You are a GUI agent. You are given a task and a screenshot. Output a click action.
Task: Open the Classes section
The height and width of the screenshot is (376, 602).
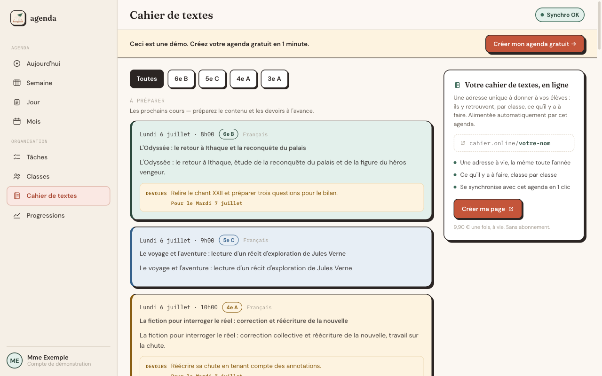point(58,176)
